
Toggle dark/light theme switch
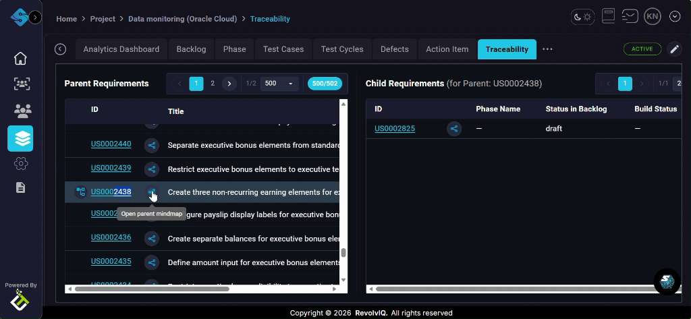[x=582, y=17]
